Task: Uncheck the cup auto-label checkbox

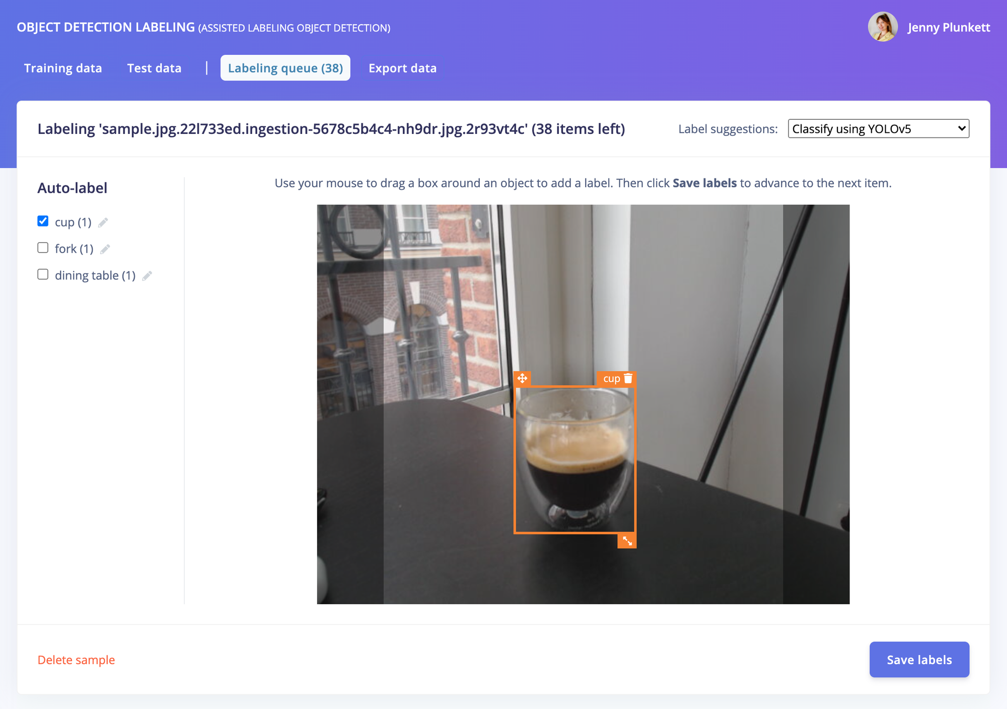Action: pyautogui.click(x=43, y=221)
